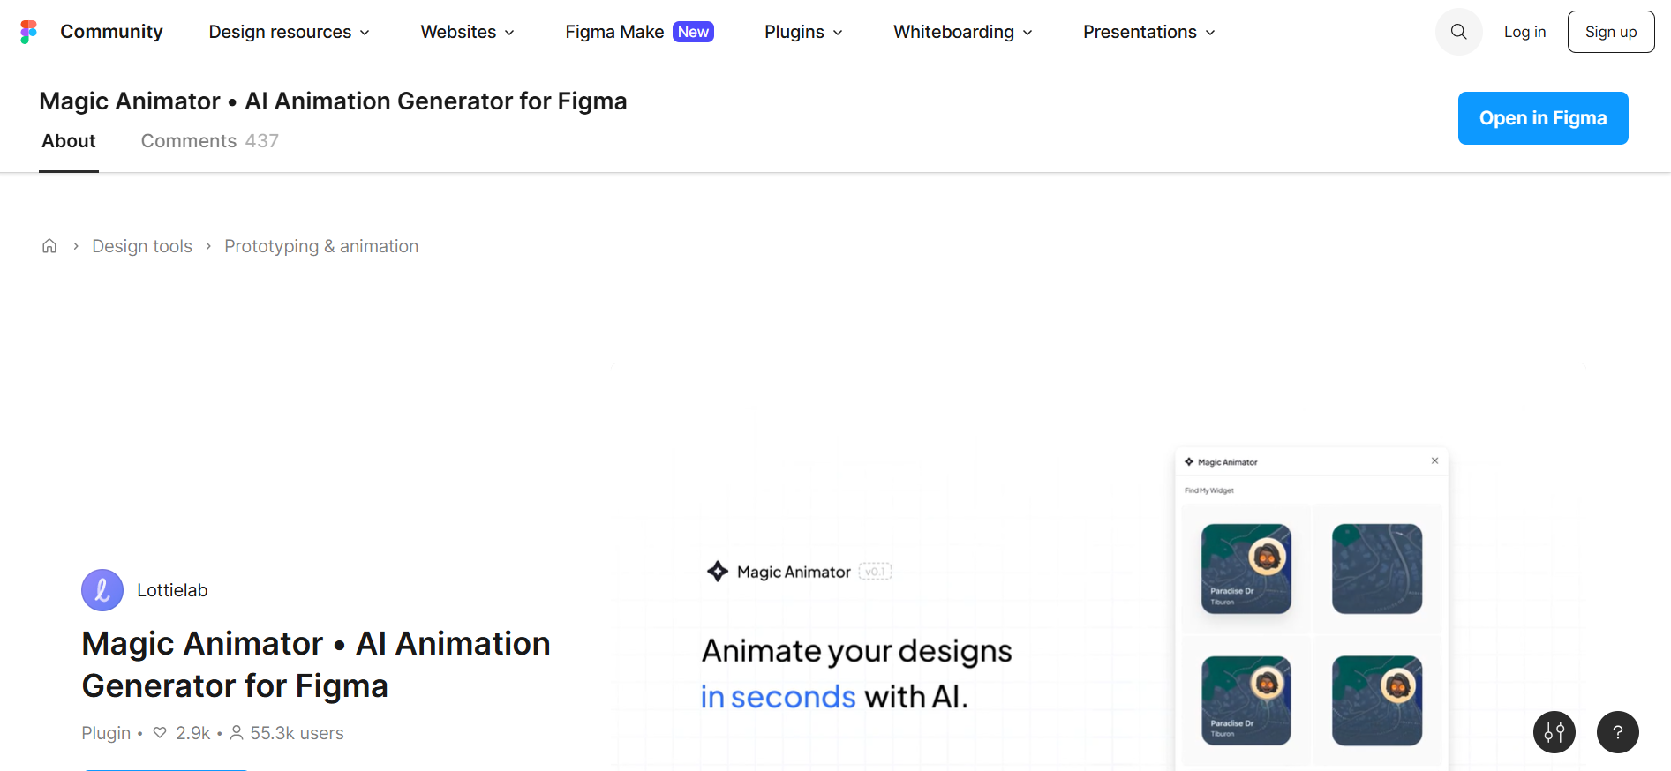Click the top-left Paradise Dr preview thumbnail
Image resolution: width=1671 pixels, height=771 pixels.
click(1246, 569)
